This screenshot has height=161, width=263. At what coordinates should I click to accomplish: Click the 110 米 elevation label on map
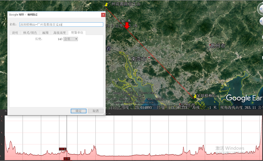pyautogui.click(x=125, y=21)
